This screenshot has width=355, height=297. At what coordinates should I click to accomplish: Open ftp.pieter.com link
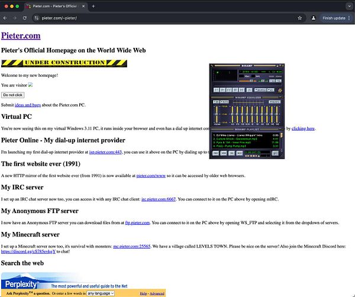(137, 222)
